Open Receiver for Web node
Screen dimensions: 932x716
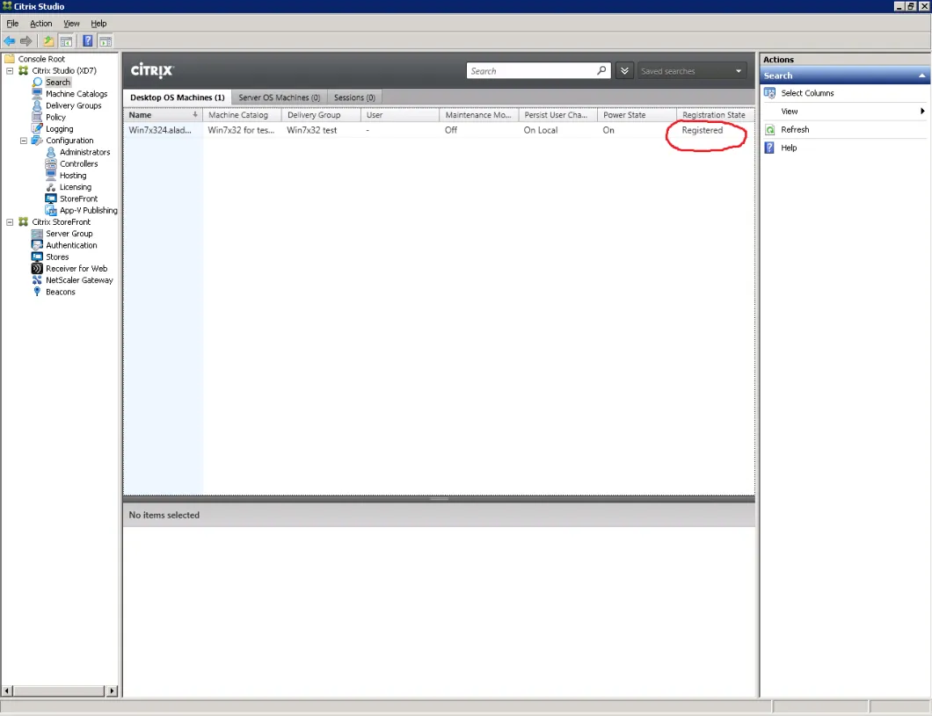76,268
